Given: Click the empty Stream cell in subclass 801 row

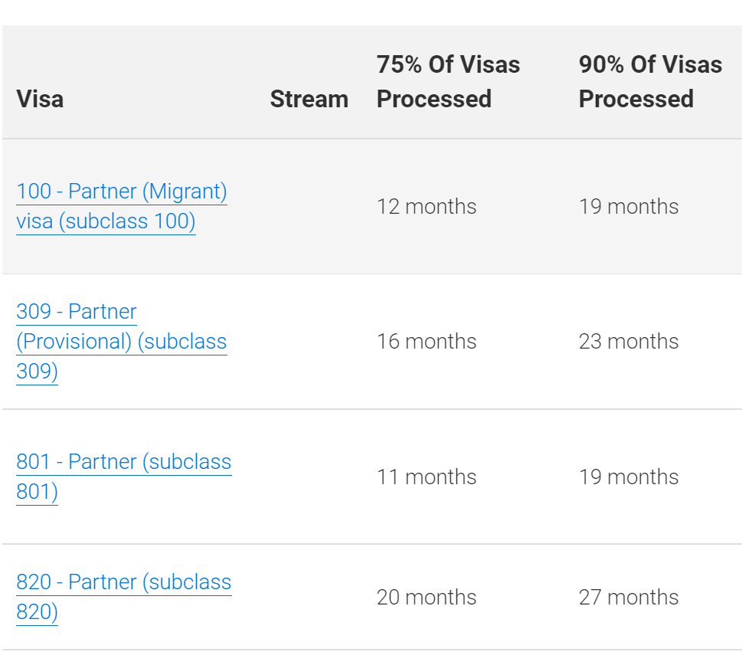Looking at the screenshot, I should (309, 477).
